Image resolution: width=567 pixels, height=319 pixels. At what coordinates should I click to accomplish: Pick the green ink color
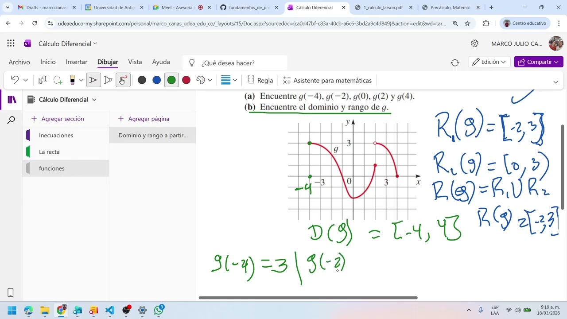tap(171, 80)
